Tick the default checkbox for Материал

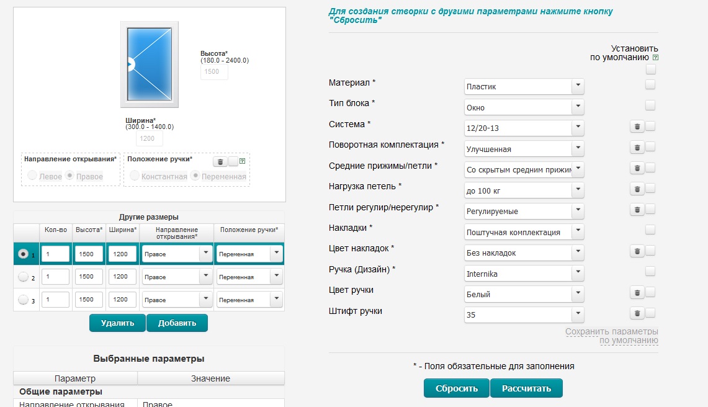(650, 85)
